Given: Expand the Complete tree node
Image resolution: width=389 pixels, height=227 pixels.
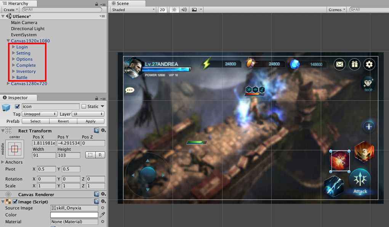Looking at the screenshot, I should [14, 65].
